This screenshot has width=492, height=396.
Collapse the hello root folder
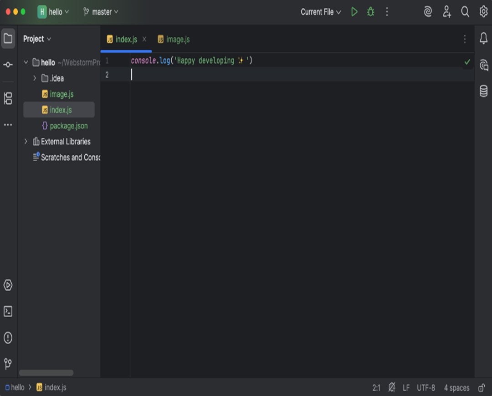[x=26, y=62]
